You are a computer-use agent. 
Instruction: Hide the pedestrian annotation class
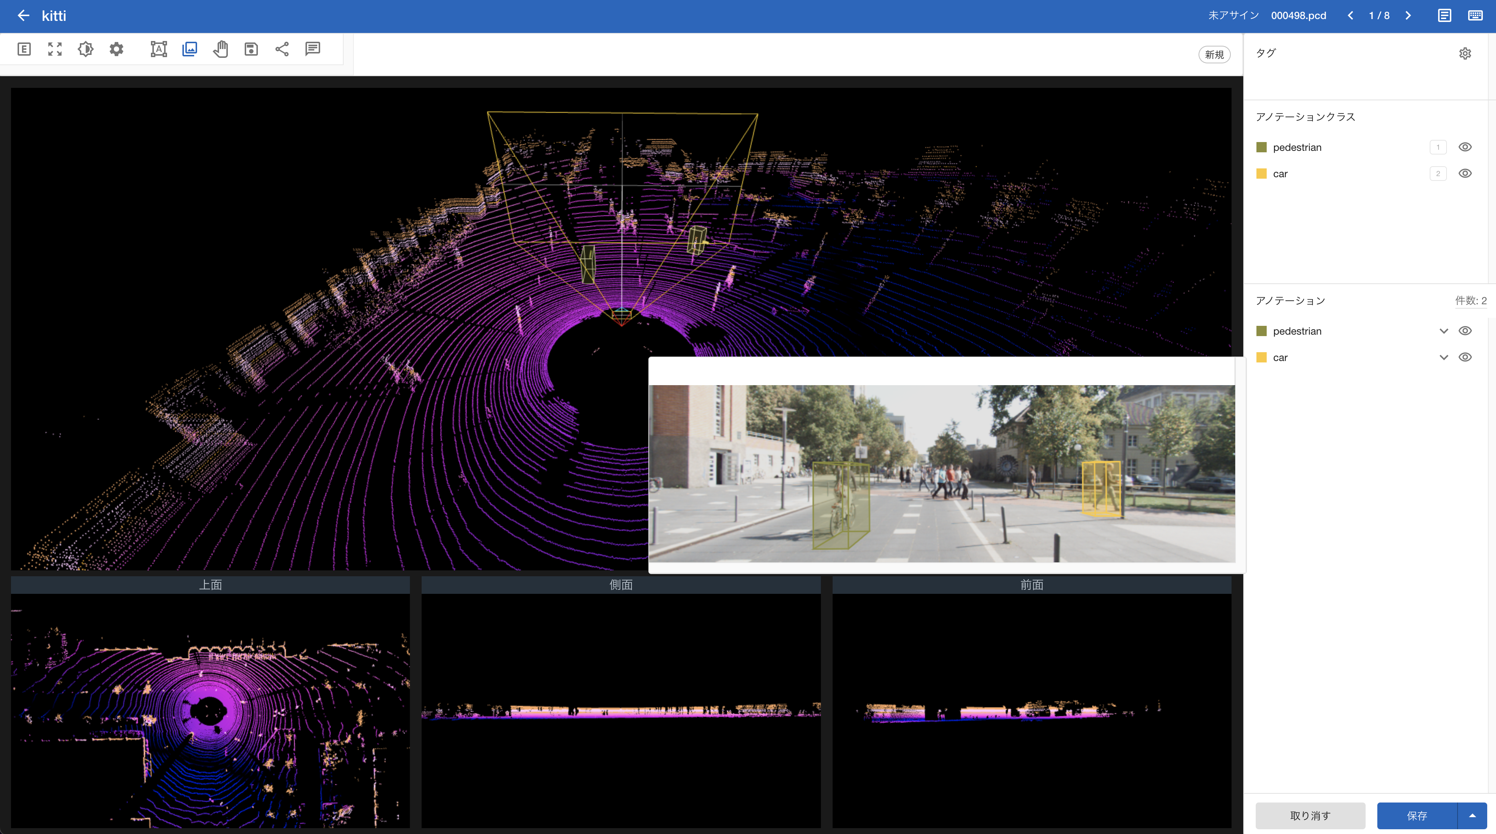(1464, 147)
